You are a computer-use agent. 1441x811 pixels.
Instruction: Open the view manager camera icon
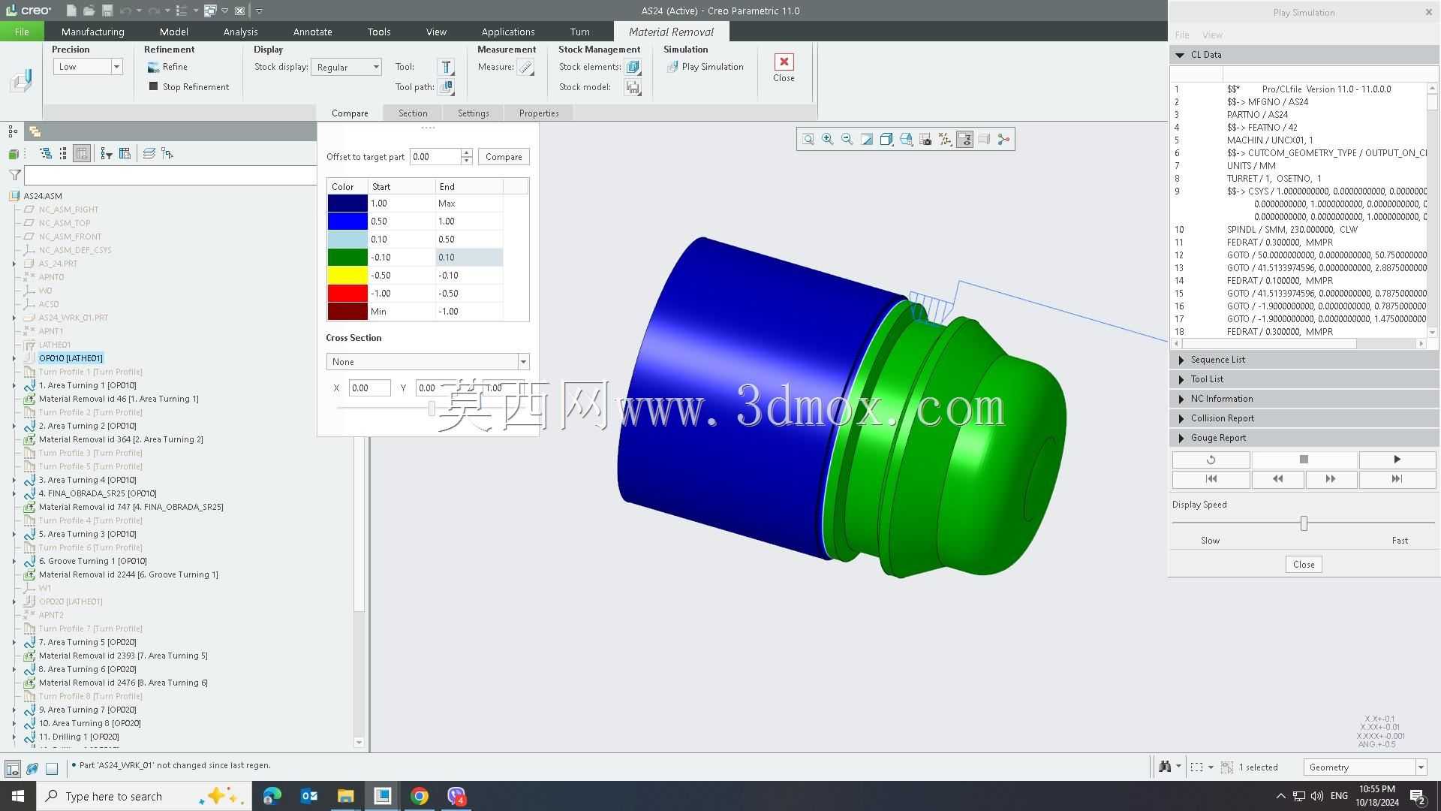pyautogui.click(x=925, y=140)
